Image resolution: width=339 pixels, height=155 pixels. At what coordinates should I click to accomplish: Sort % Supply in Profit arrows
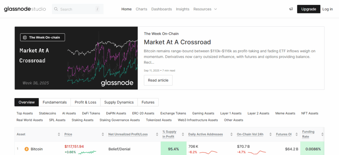[x=183, y=134]
